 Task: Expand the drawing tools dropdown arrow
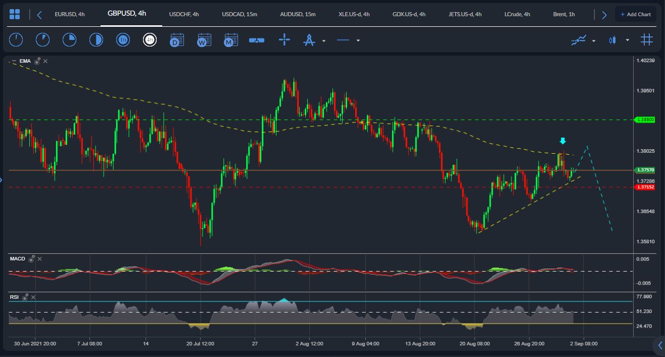(324, 40)
